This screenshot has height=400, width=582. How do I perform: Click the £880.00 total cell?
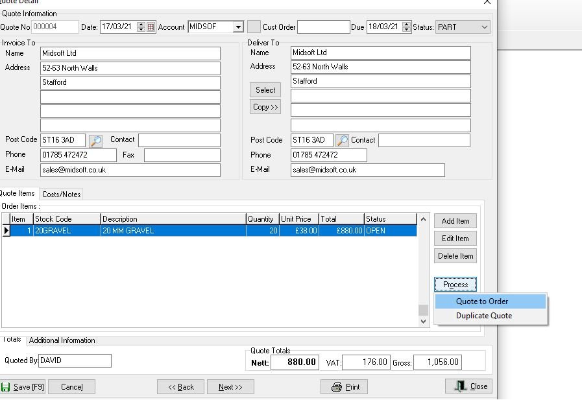coord(341,231)
